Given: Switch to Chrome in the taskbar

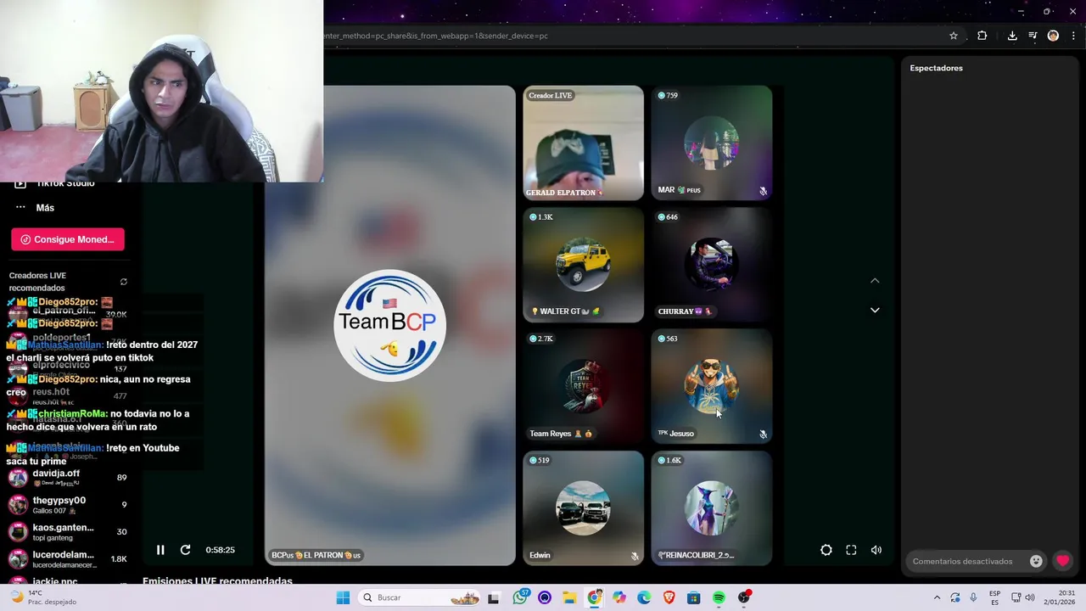Looking at the screenshot, I should (x=594, y=597).
